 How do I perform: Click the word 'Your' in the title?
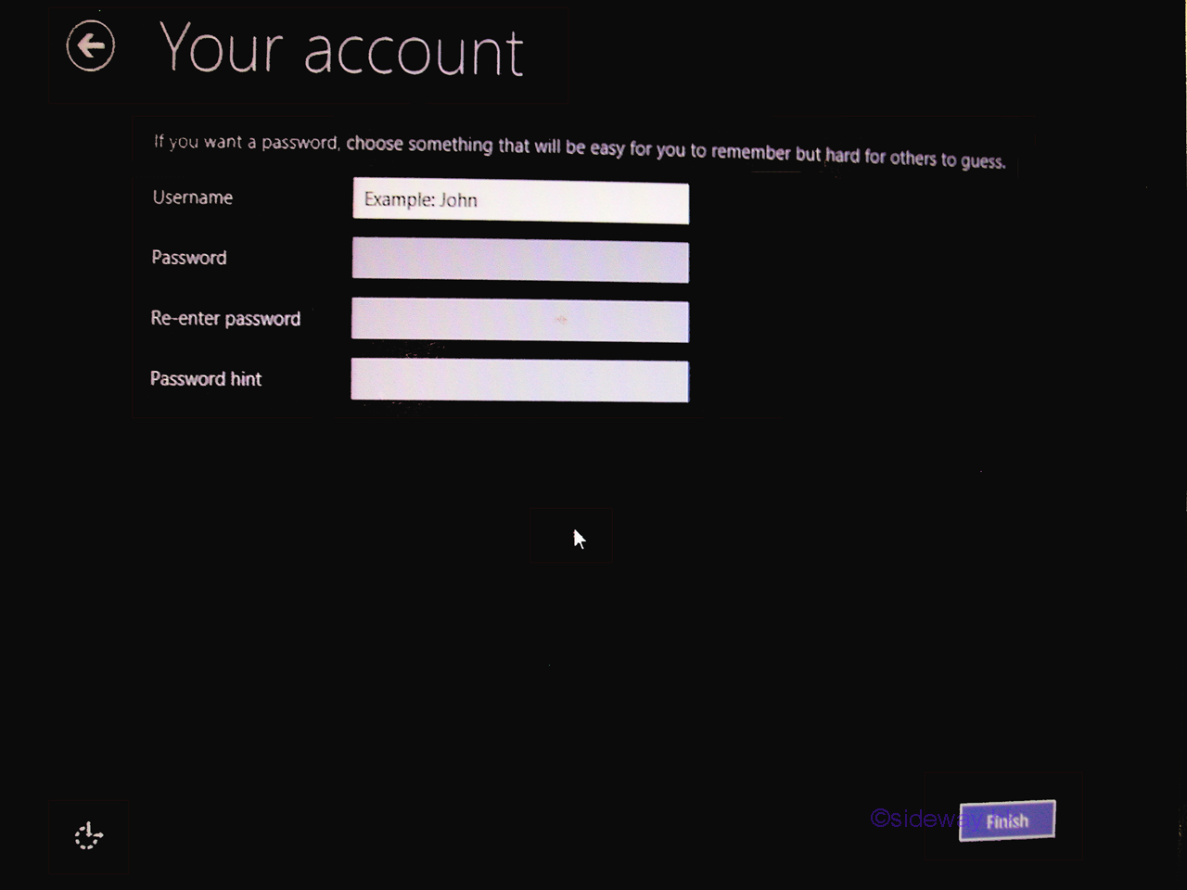click(x=221, y=48)
